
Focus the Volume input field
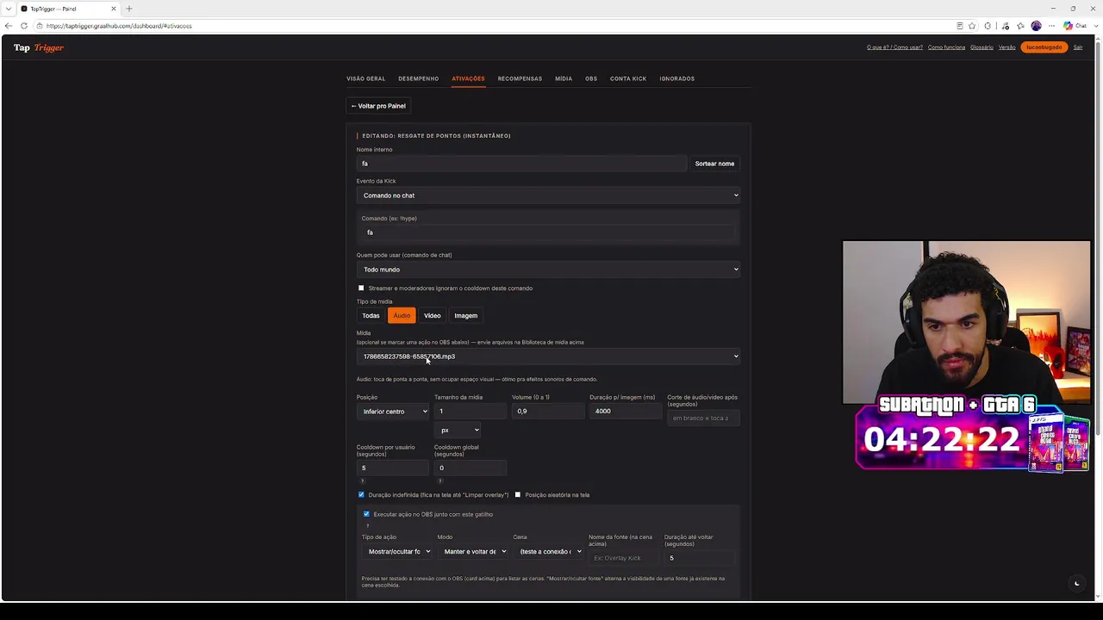(548, 412)
